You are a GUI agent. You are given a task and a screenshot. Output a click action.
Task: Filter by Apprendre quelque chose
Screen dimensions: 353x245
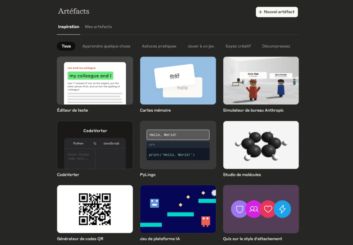[x=106, y=46]
